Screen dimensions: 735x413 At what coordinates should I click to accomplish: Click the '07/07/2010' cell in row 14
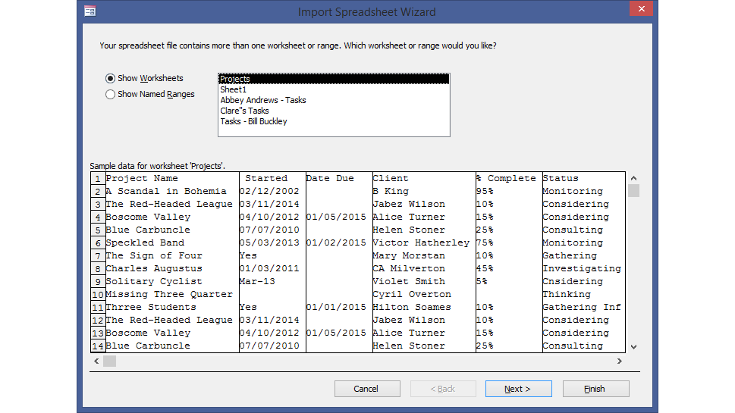point(272,346)
